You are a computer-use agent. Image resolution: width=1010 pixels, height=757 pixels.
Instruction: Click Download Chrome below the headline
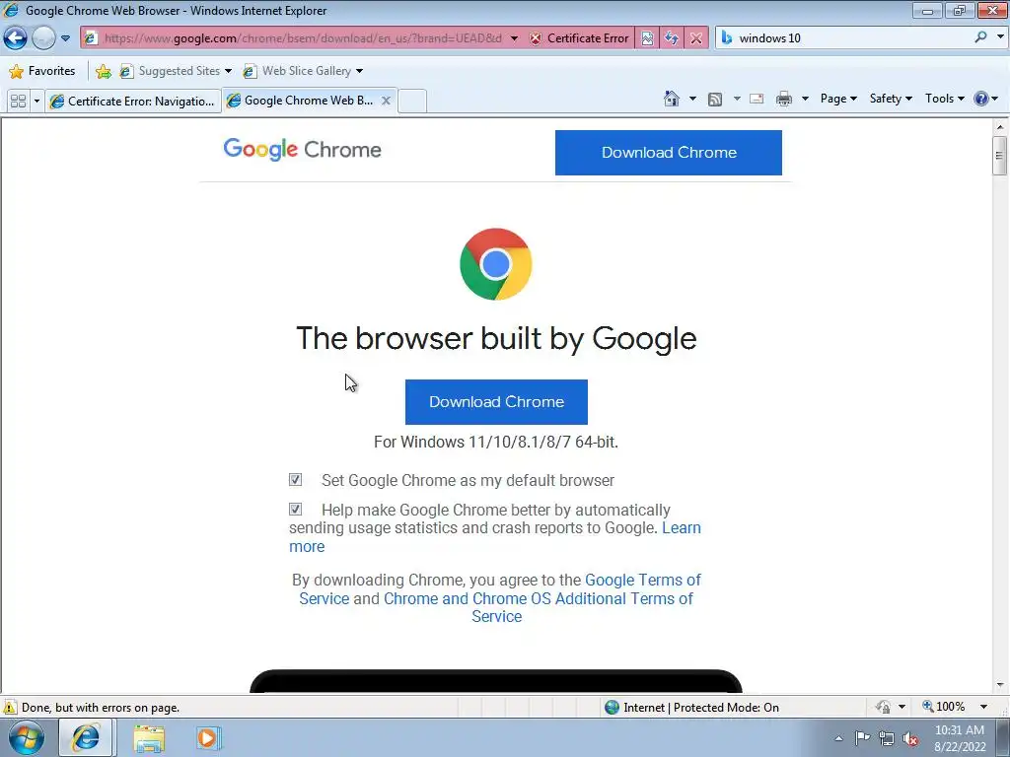(496, 402)
